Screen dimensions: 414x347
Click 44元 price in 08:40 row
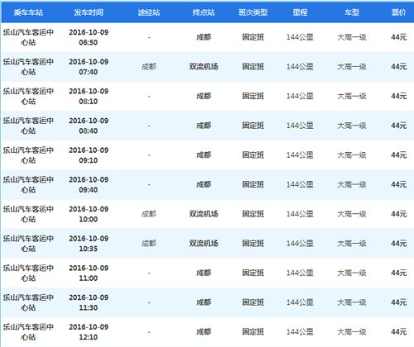(399, 126)
